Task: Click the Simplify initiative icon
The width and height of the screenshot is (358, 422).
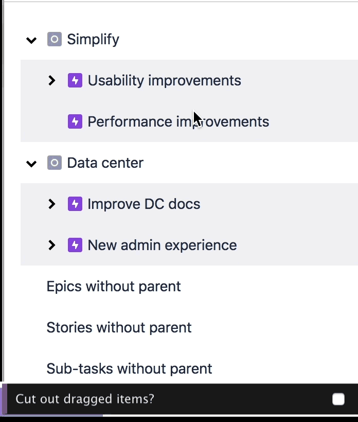Action: 55,39
